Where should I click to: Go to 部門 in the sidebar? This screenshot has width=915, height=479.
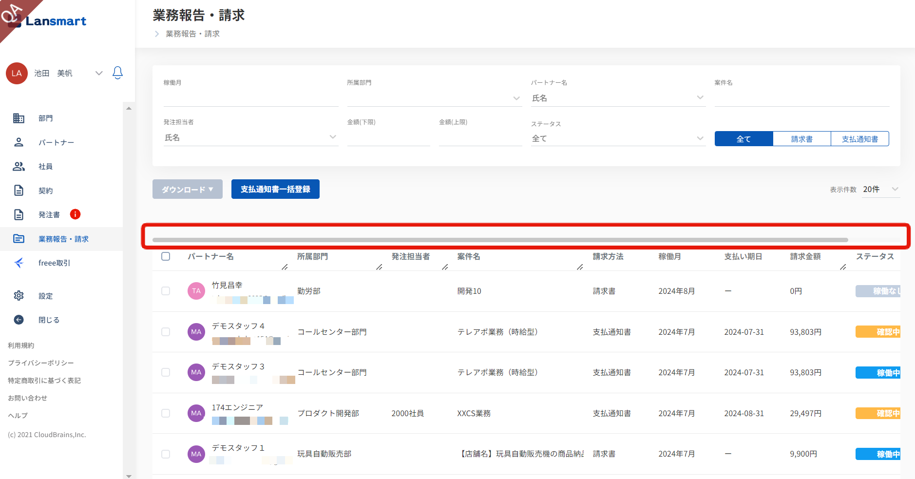(46, 118)
